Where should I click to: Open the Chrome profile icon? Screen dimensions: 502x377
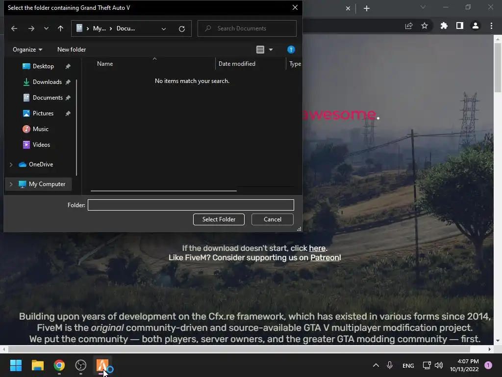[x=476, y=26]
